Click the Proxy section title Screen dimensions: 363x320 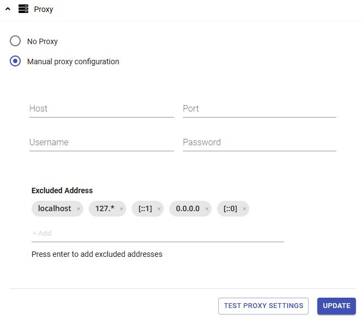click(44, 9)
